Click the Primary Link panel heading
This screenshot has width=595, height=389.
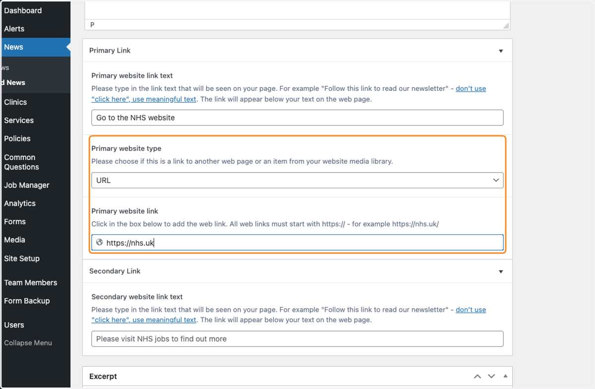click(110, 51)
